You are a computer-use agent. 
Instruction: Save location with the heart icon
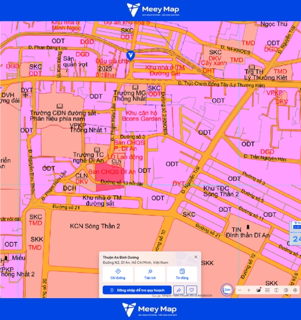(192, 290)
